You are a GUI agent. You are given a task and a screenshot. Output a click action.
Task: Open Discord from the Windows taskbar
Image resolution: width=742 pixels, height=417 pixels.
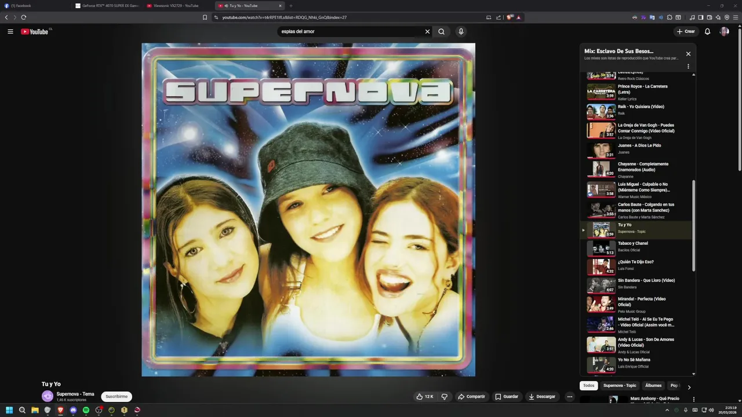pos(73,410)
